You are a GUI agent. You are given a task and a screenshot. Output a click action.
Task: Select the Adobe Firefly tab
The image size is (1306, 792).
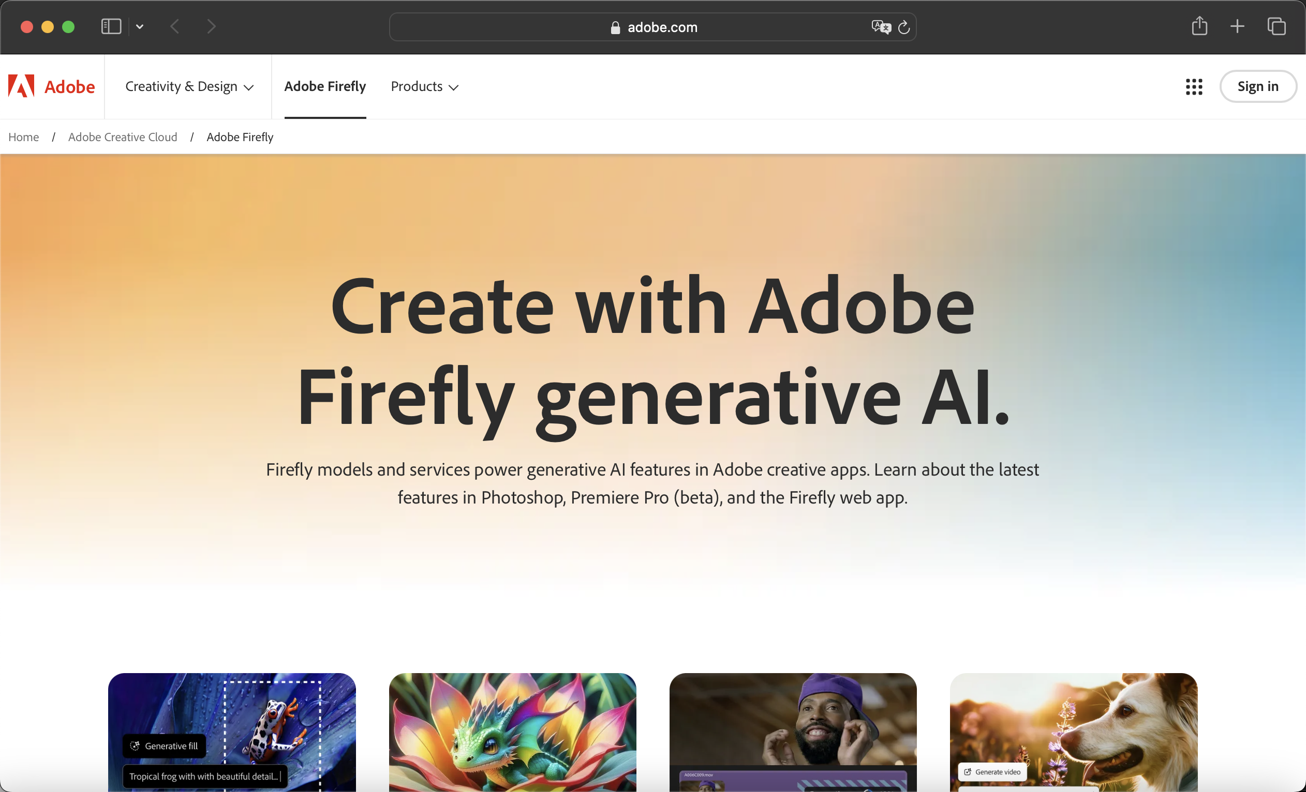325,86
